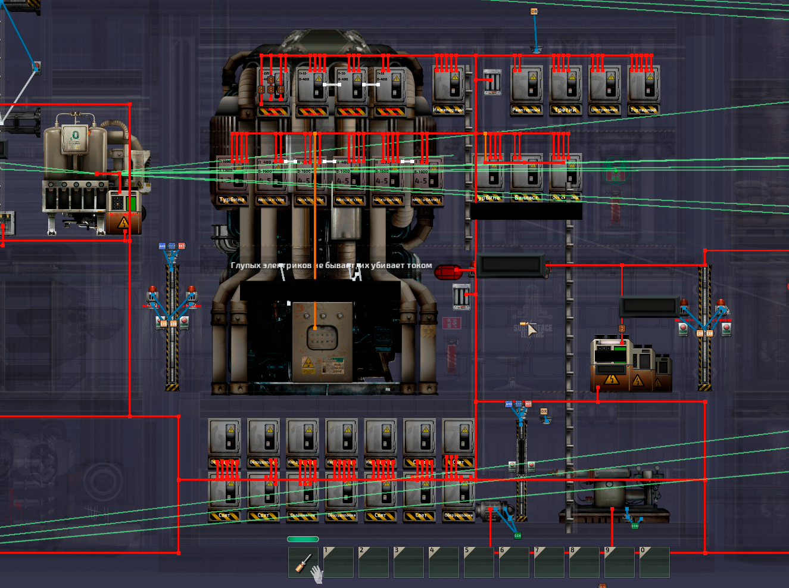Select hotbar slot 9
The height and width of the screenshot is (588, 789).
[x=619, y=562]
